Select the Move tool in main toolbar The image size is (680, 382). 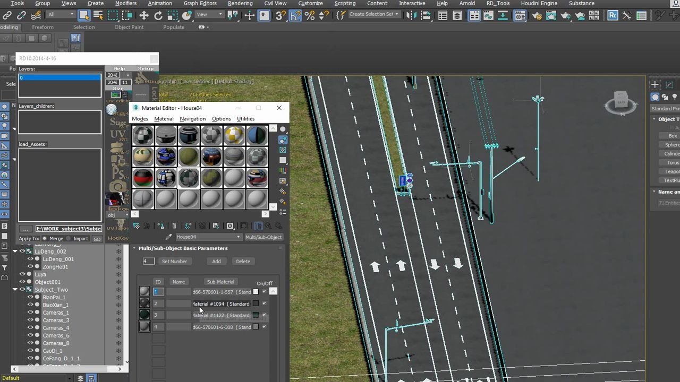click(144, 15)
